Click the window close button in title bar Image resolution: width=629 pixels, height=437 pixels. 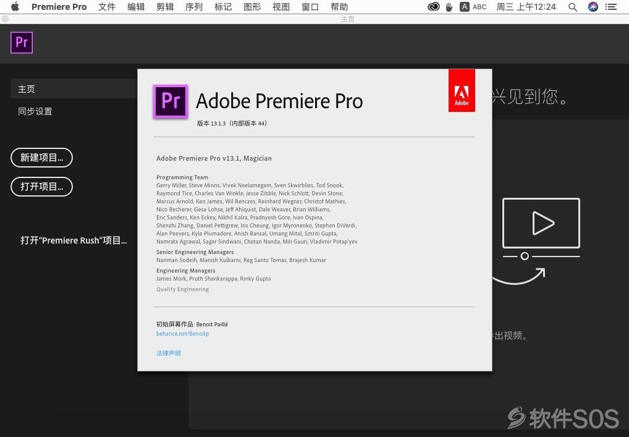(x=5, y=19)
